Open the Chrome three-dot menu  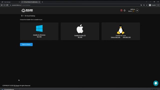point(158,5)
